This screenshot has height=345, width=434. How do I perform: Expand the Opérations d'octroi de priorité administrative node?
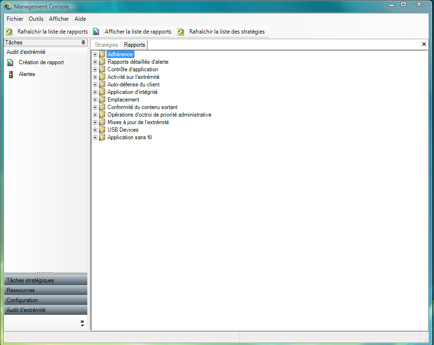[x=95, y=115]
